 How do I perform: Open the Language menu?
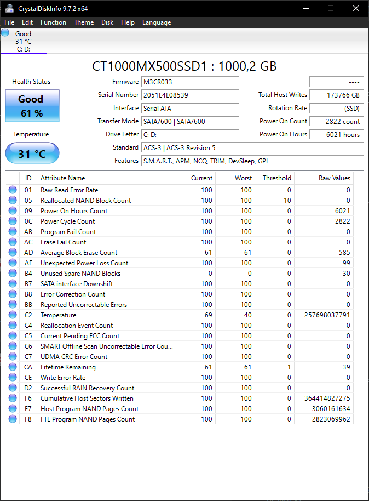[157, 22]
